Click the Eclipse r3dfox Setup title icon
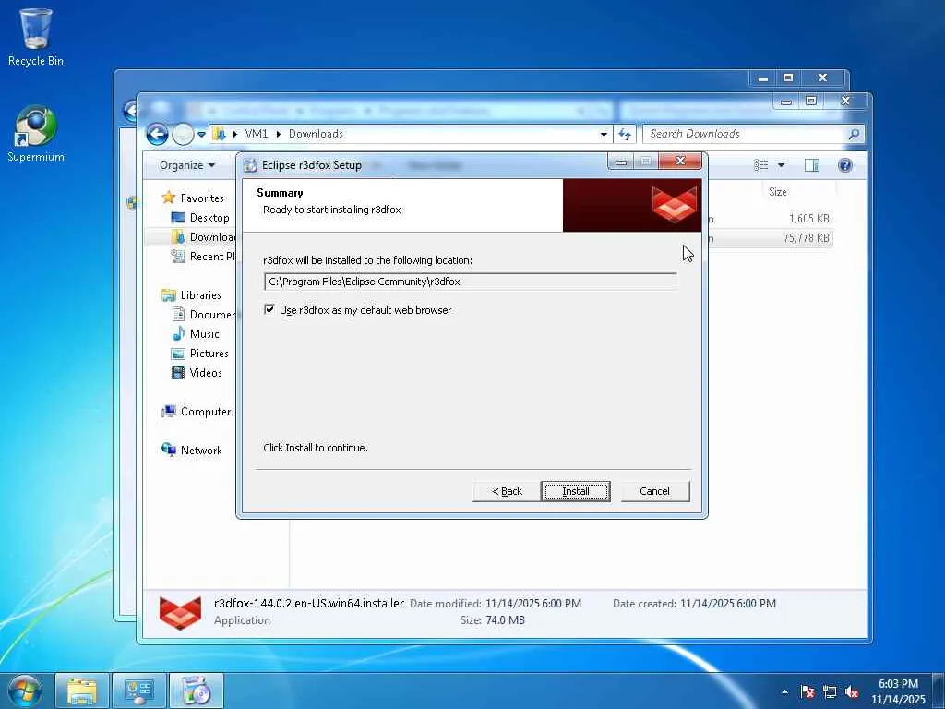This screenshot has height=709, width=945. [250, 165]
